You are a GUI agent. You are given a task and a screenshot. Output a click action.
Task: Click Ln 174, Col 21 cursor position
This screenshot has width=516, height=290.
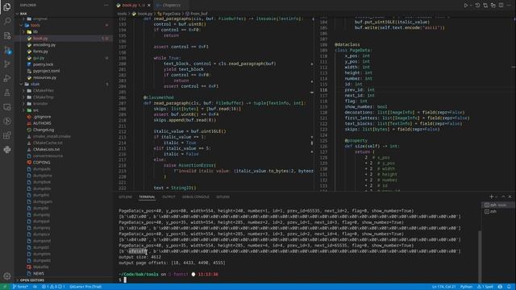click(x=443, y=287)
